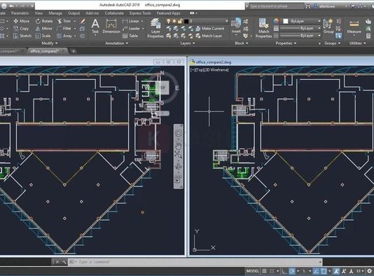Open the Collaborate ribbon tab

click(114, 13)
